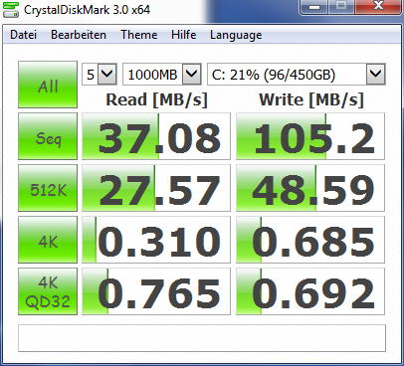Minimize the CrystalDiskMark window
The width and height of the screenshot is (404, 366).
click(x=314, y=7)
